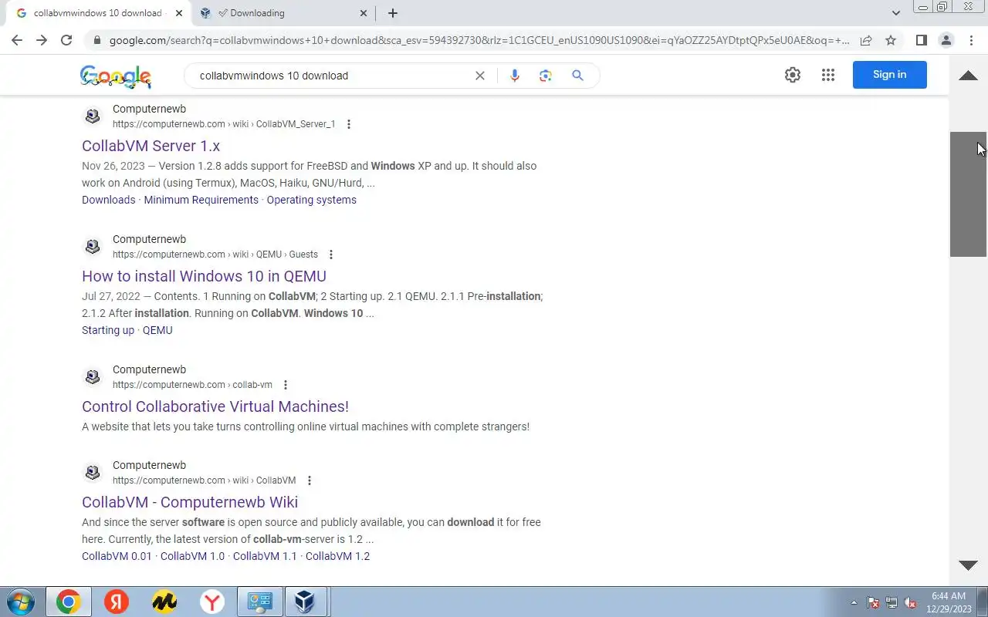
Task: Click the page scrollbar down arrow
Action: coord(968,565)
